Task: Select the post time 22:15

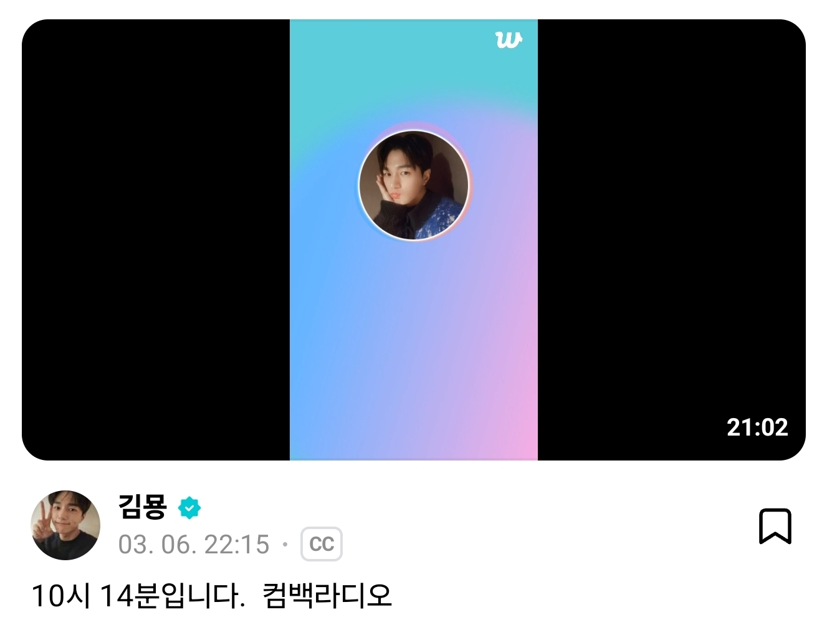Action: (237, 545)
